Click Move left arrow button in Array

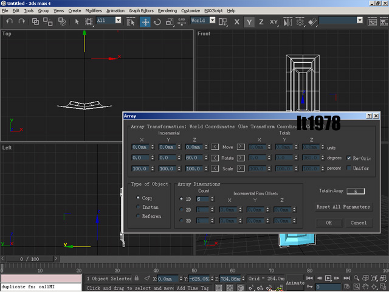pyautogui.click(x=215, y=147)
